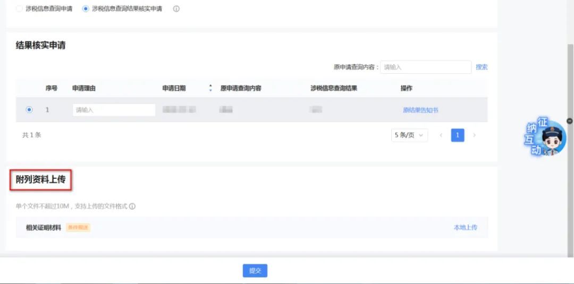Sort by 申请日期 column arrows
Screen dimensions: 574x284
(210, 88)
